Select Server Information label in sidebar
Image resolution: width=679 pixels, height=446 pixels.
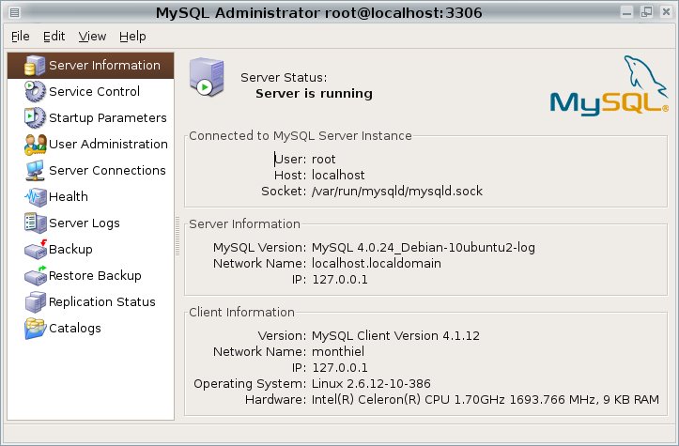tap(104, 66)
